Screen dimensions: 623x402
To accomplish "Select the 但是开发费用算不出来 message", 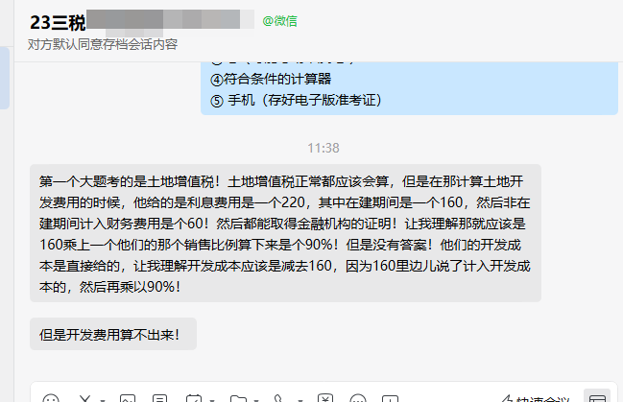I will point(113,334).
